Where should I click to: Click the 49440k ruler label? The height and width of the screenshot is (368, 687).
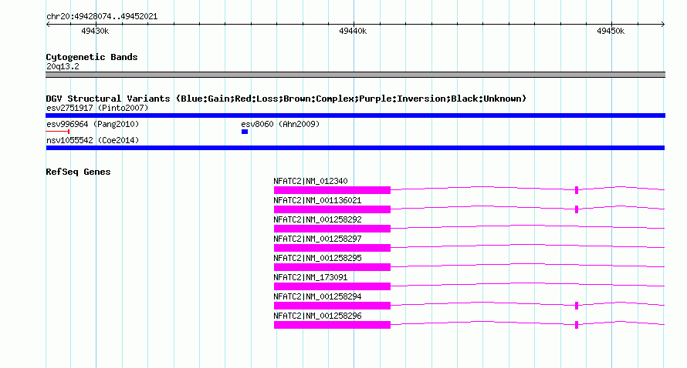click(353, 31)
